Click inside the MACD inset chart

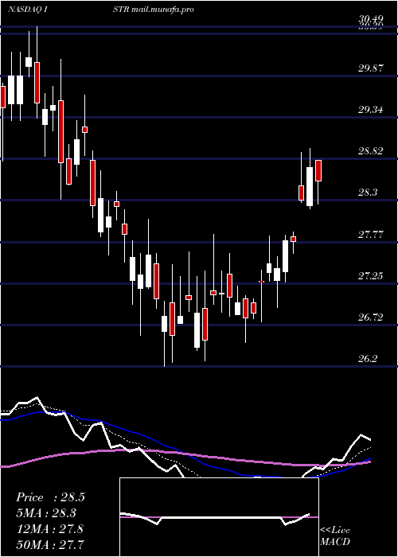click(x=219, y=517)
